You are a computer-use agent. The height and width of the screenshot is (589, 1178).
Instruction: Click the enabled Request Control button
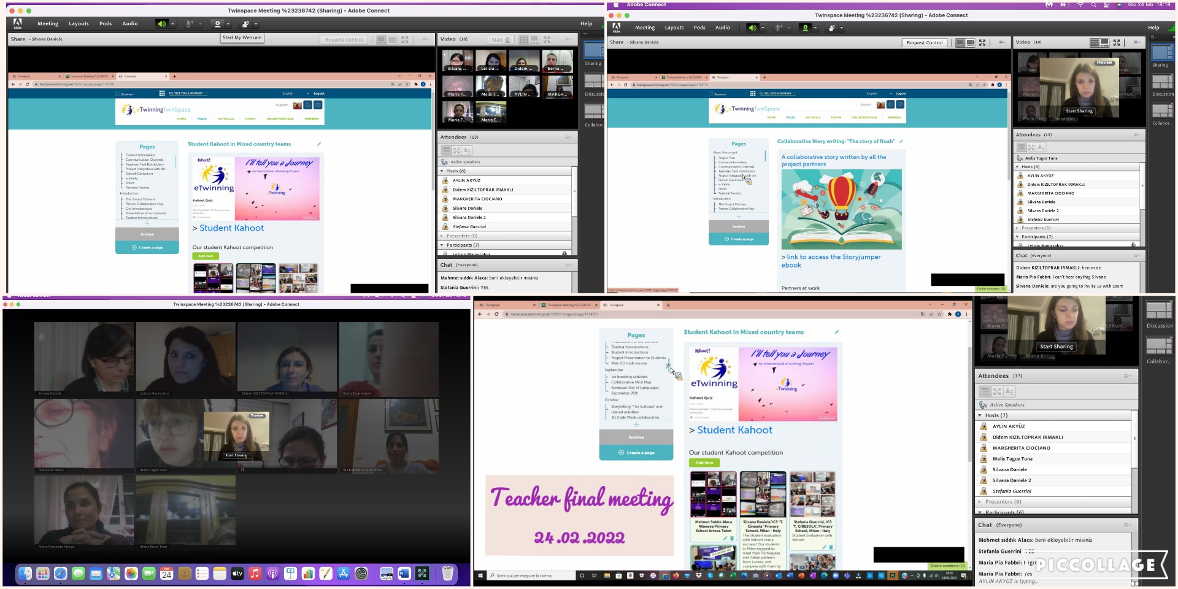pyautogui.click(x=925, y=42)
